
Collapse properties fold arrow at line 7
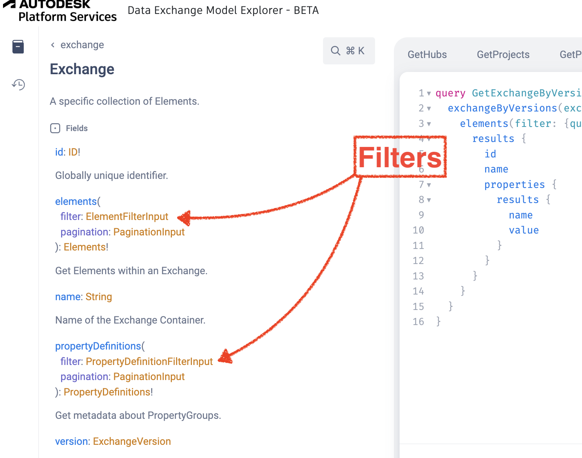[429, 185]
